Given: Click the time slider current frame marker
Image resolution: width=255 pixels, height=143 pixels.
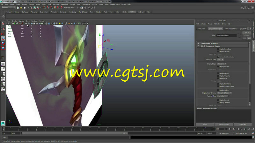Looking at the screenshot, I should 4,129.
